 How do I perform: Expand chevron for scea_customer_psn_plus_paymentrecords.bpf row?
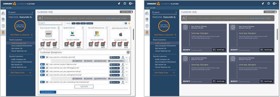pos(127,71)
